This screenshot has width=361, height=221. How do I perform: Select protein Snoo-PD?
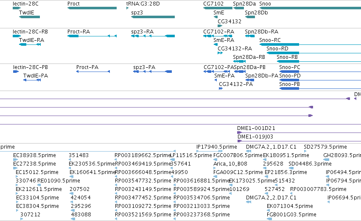290,76
